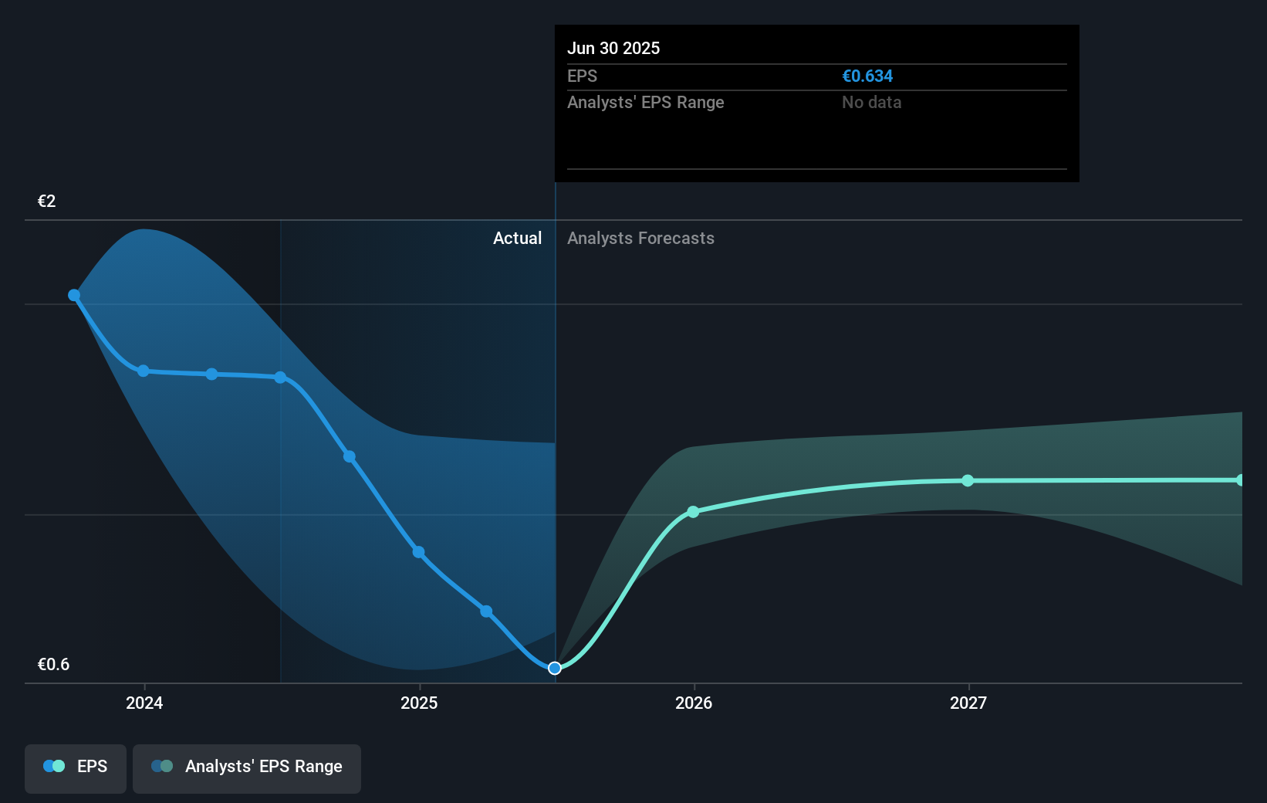The image size is (1267, 803).
Task: Click the 2024 axis label
Action: pos(144,703)
